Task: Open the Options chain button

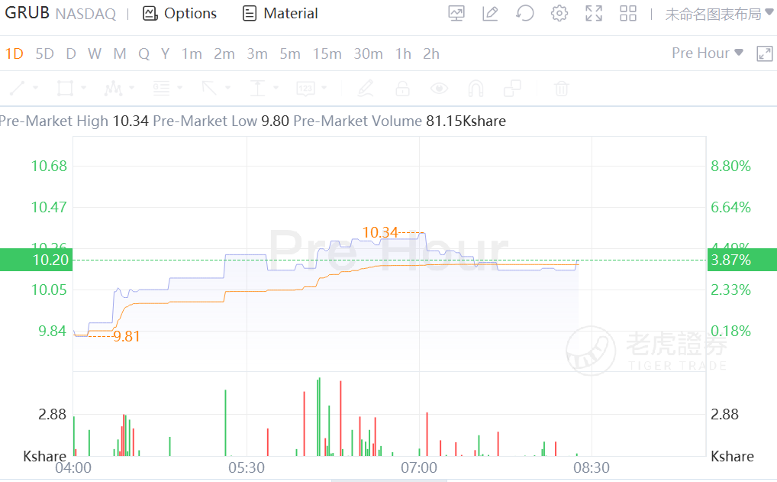Action: [x=180, y=14]
